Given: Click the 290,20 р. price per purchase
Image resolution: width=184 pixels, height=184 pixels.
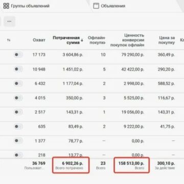Looking at the screenshot, I should click(166, 70).
